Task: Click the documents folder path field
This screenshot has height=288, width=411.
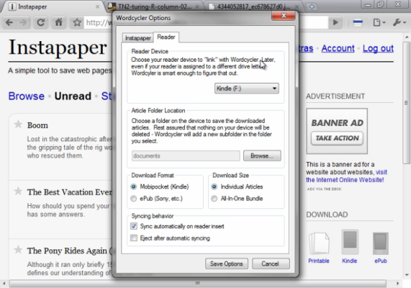Action: coord(186,156)
